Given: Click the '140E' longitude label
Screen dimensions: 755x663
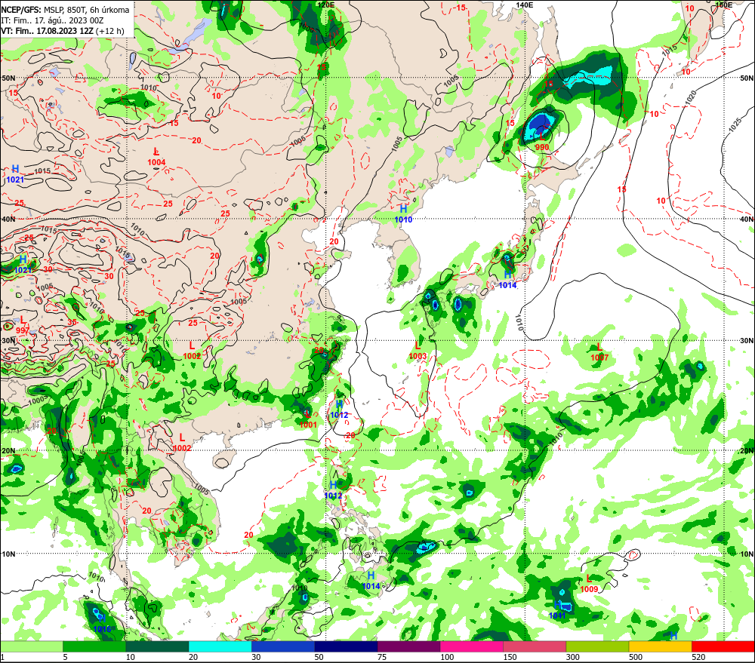Looking at the screenshot, I should [x=525, y=5].
